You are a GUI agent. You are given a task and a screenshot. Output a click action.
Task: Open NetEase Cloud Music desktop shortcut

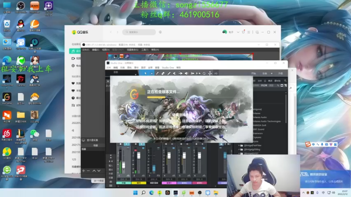point(7,135)
